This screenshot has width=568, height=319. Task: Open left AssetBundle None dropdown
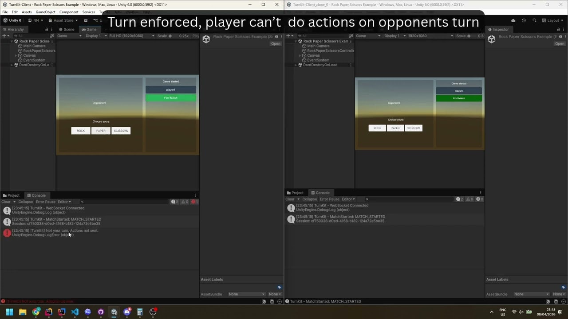point(246,294)
